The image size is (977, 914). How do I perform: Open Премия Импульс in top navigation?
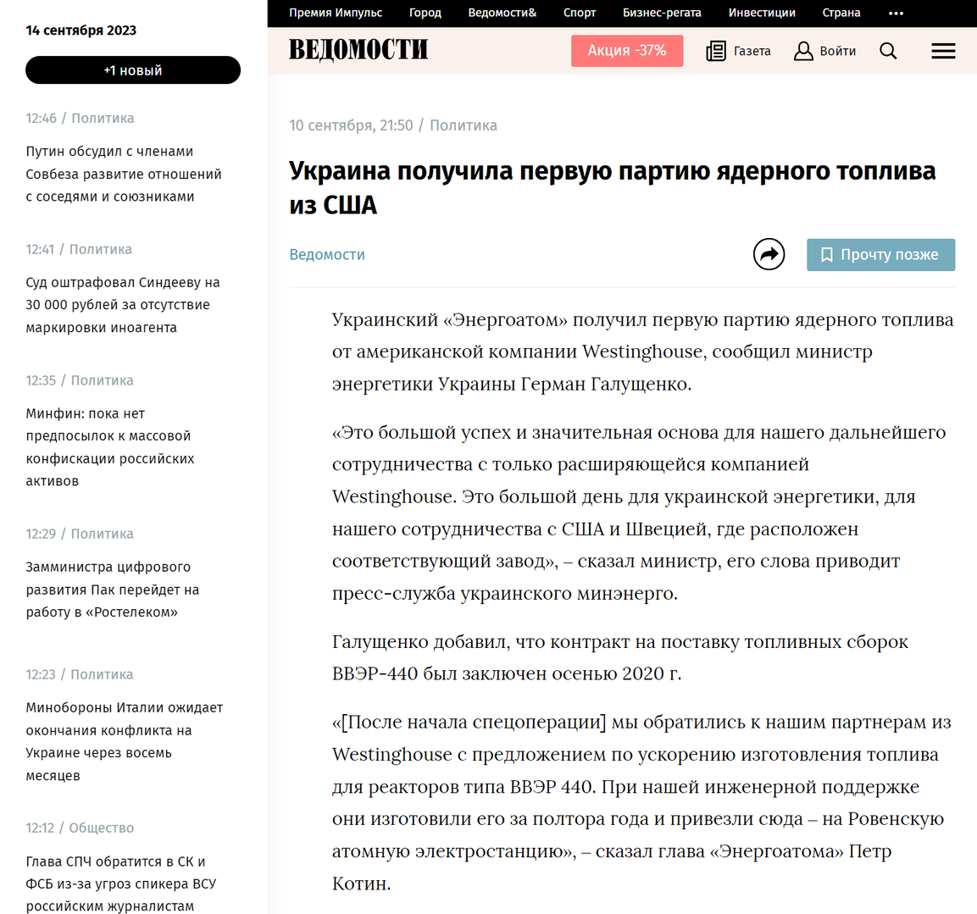[336, 13]
